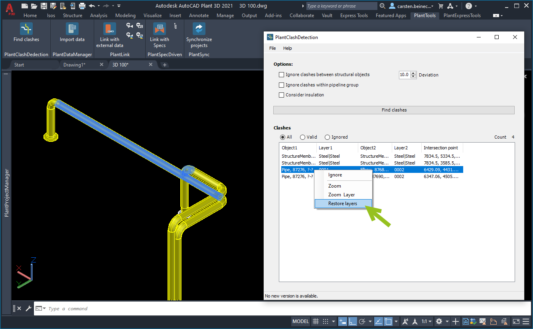
Task: Click the Synchronize projects icon
Action: tap(199, 29)
